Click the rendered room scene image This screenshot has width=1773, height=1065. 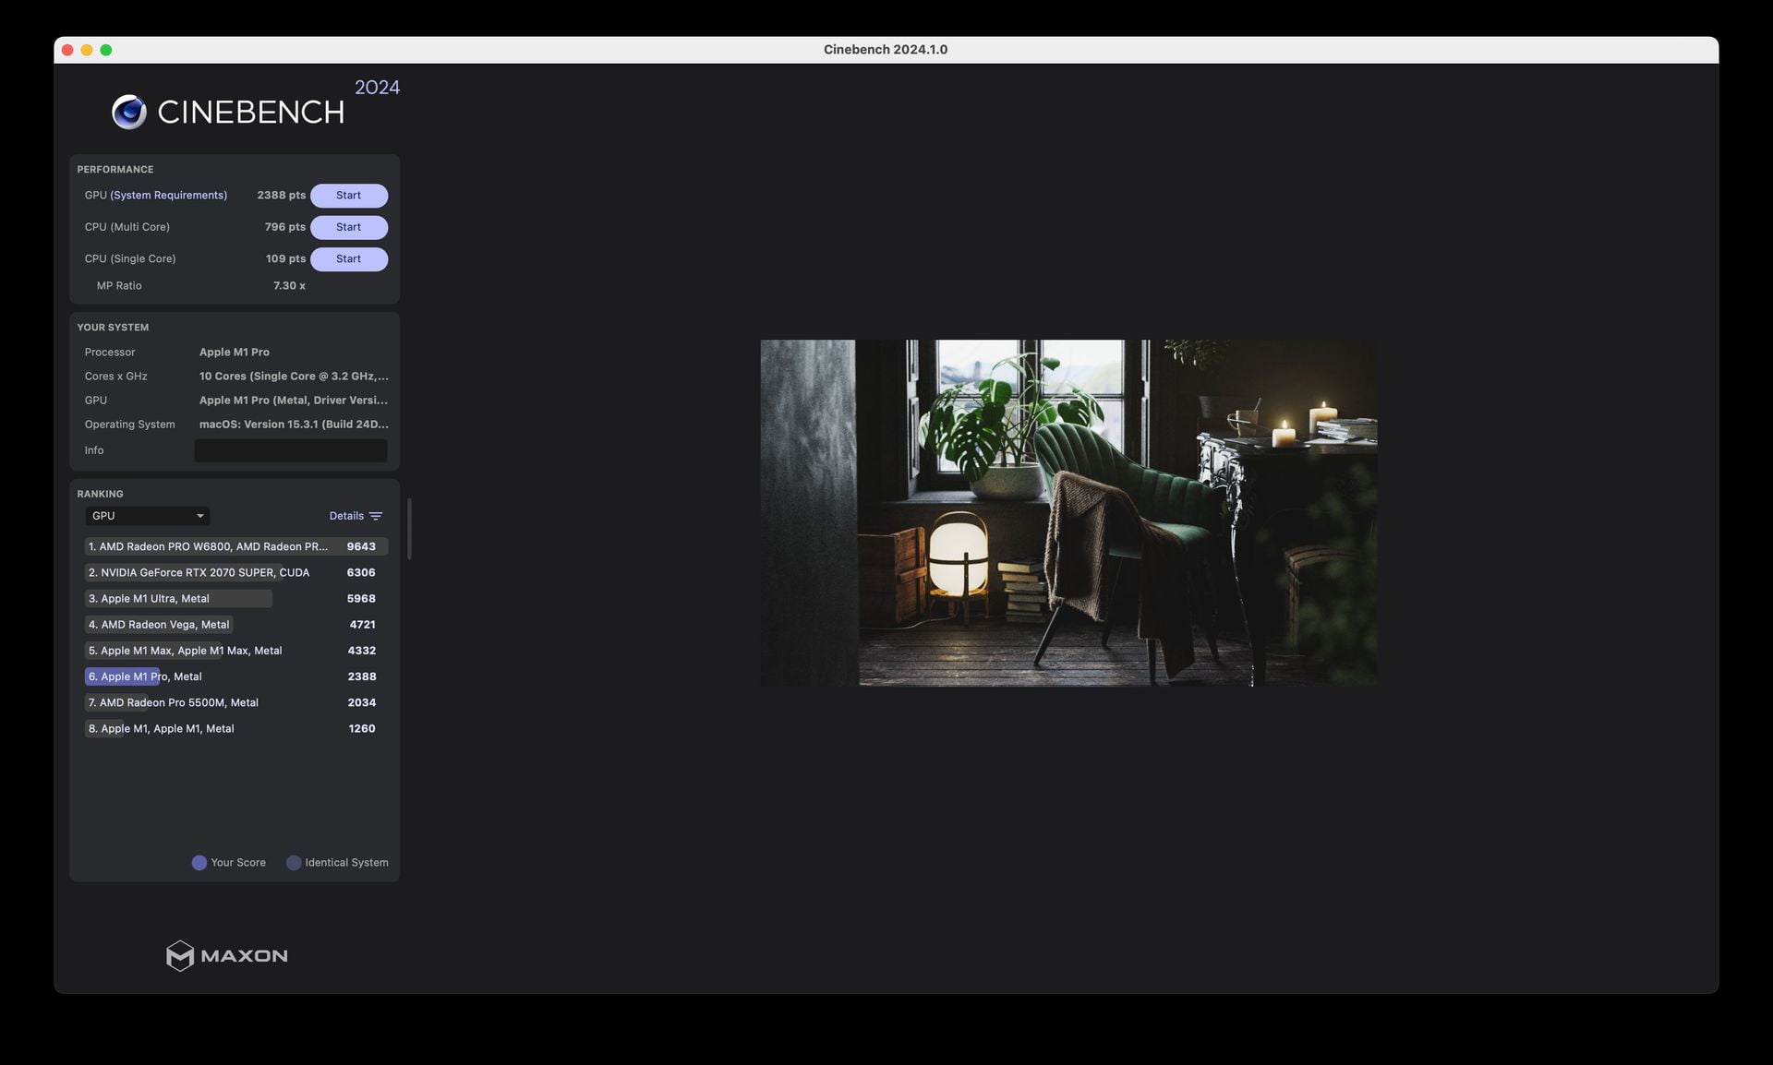point(1068,513)
